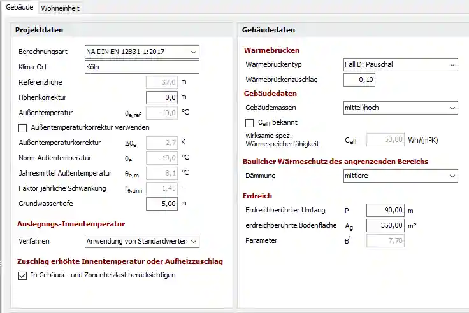Click the Erdreichberührter Umfang field
Screen dimensions: 469x313
click(x=386, y=210)
